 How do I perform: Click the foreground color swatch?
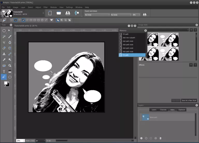click(6, 83)
